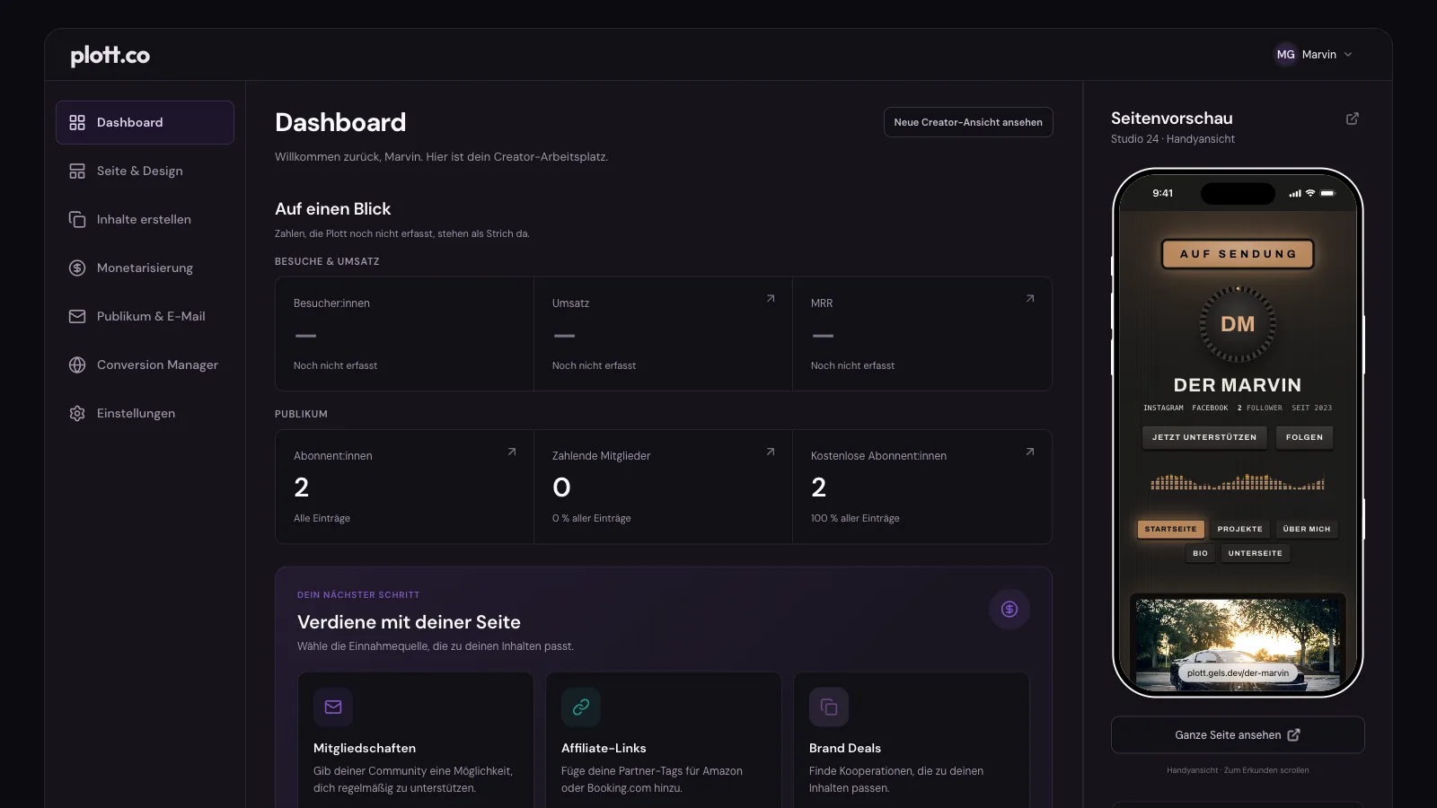
Task: Expand the Marvin user account dropdown
Action: (1314, 55)
